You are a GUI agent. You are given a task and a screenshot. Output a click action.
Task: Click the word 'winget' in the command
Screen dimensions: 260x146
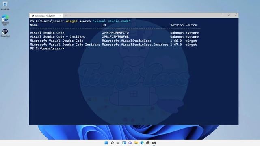coord(71,21)
